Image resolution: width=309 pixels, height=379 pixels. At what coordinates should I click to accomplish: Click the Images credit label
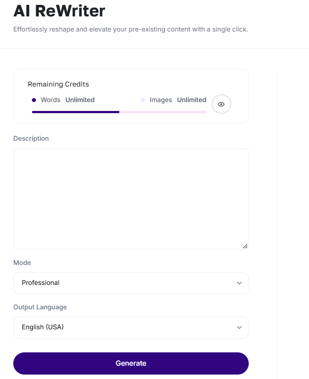point(161,100)
